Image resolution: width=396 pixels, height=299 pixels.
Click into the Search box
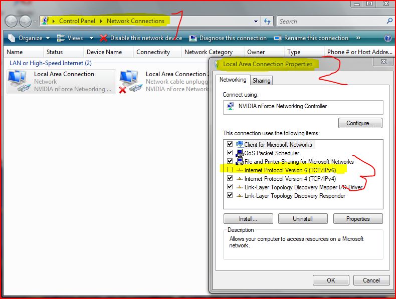(x=331, y=22)
